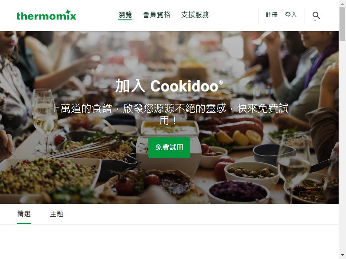Switch to the 主題 tab
The image size is (346, 259).
point(57,214)
